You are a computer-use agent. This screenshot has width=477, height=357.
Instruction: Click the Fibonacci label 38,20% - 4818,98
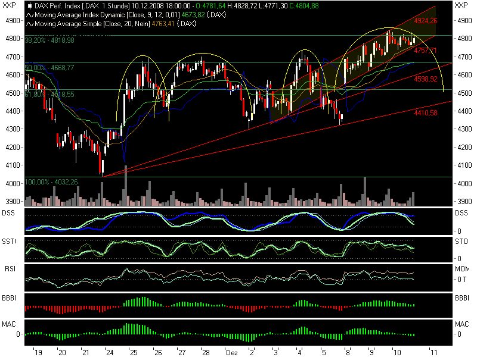[49, 40]
